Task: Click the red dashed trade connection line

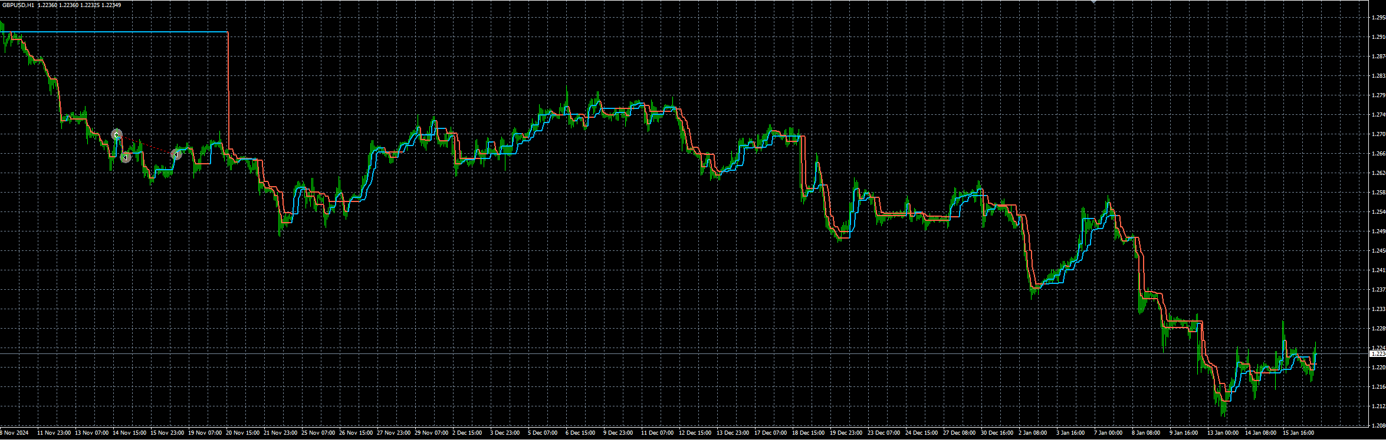Action: [x=146, y=145]
